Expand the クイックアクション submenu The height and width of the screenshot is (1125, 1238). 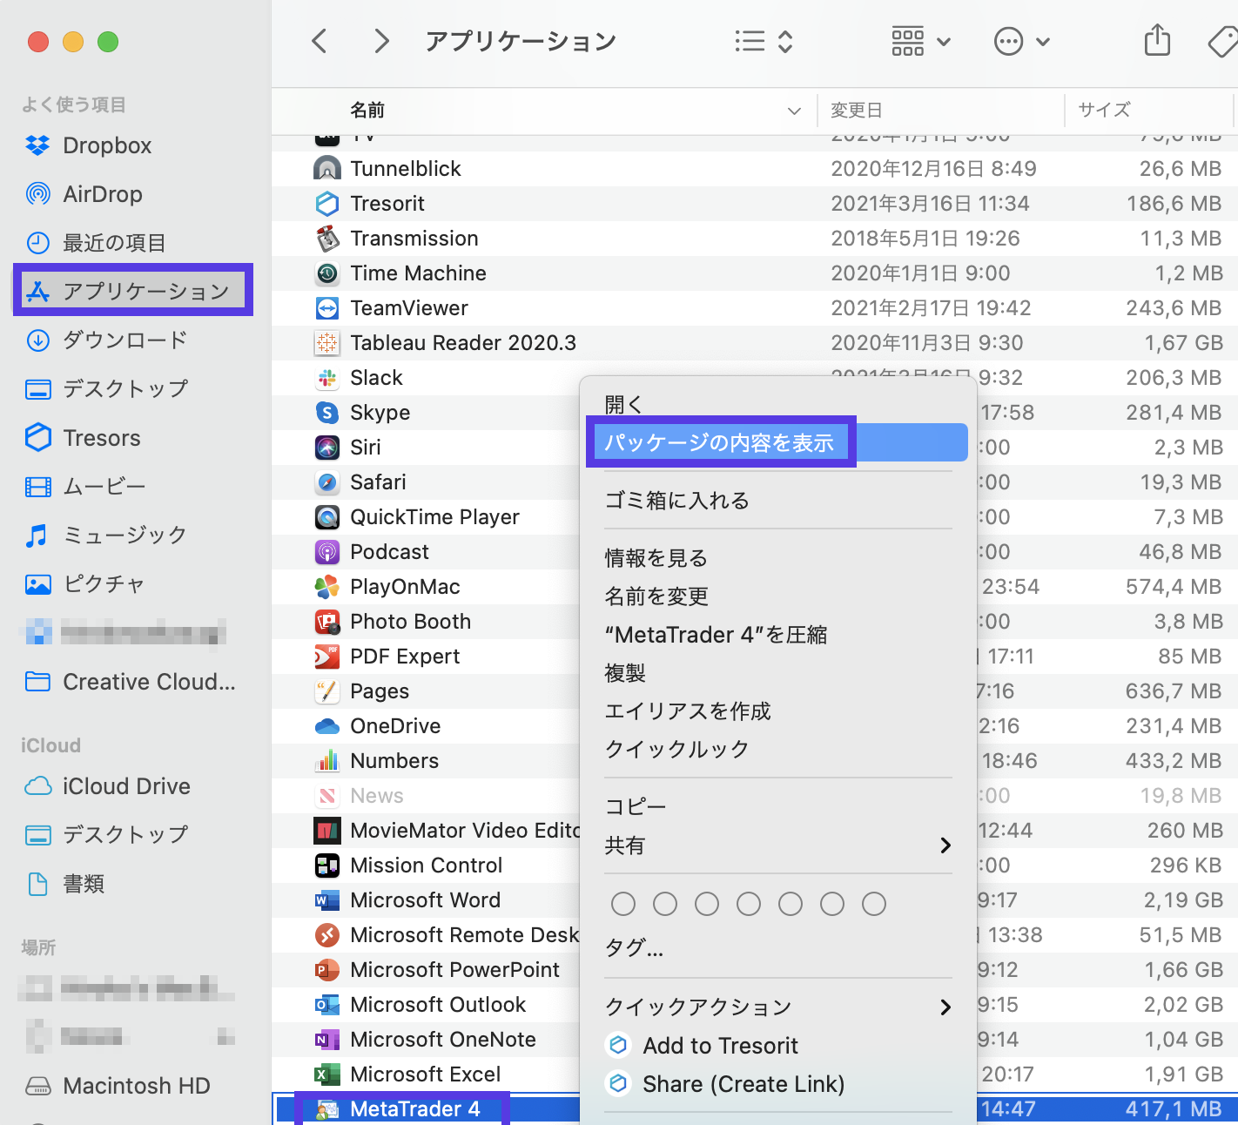777,1007
